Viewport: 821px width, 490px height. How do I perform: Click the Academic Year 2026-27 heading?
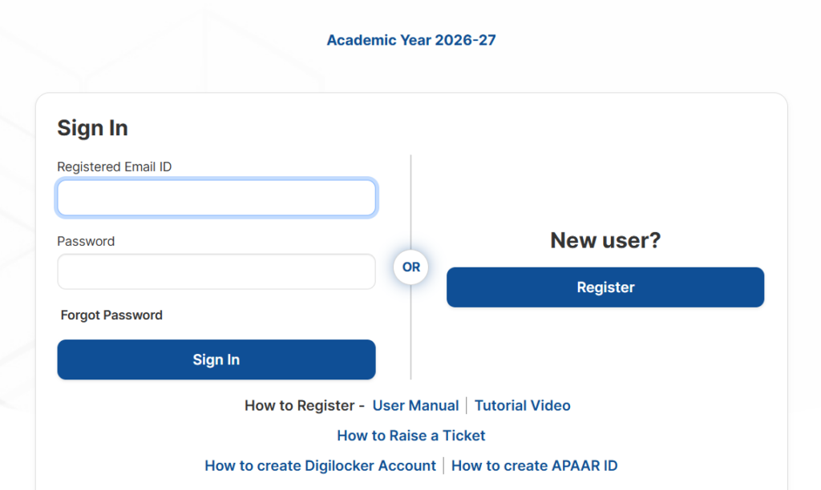coord(410,39)
